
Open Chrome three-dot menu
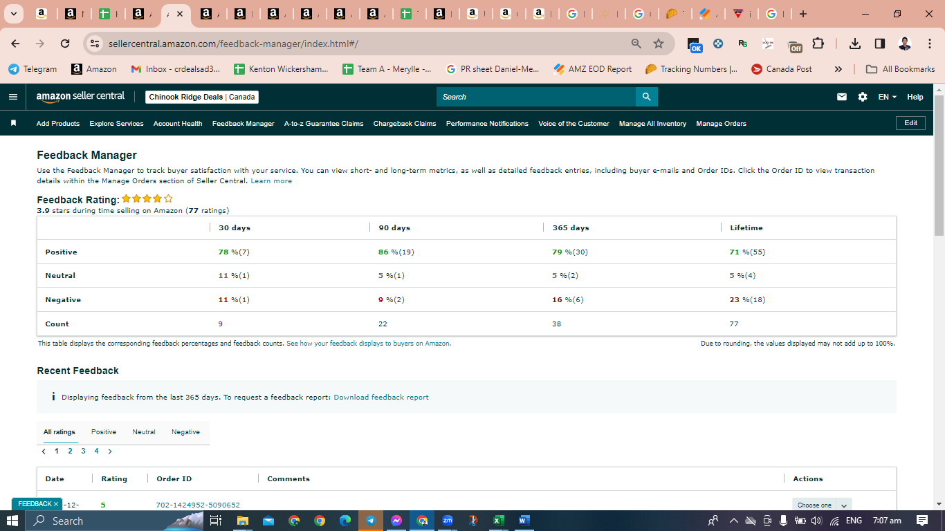(x=928, y=44)
